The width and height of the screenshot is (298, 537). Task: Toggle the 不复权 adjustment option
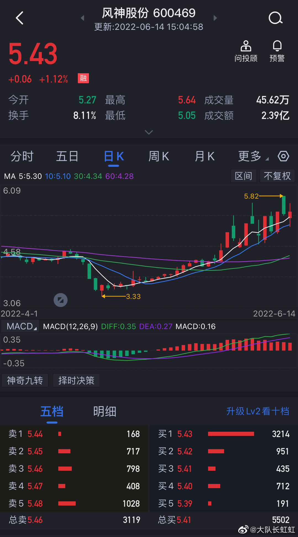tap(277, 176)
